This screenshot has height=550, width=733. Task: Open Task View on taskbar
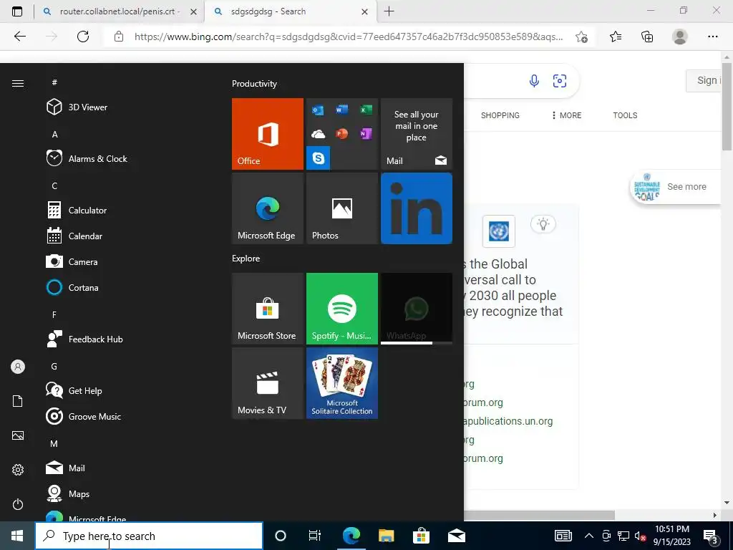click(x=315, y=536)
